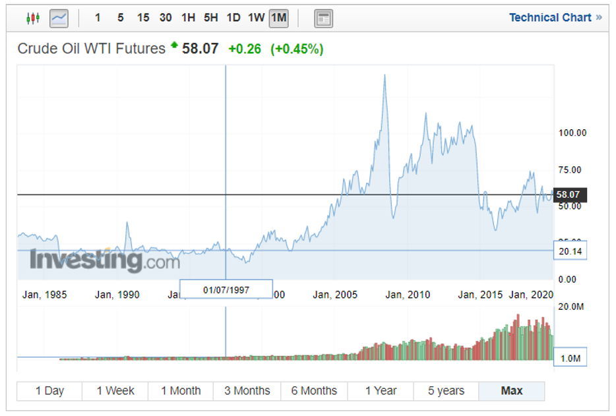
Task: Switch to 3 Months range
Action: click(247, 391)
